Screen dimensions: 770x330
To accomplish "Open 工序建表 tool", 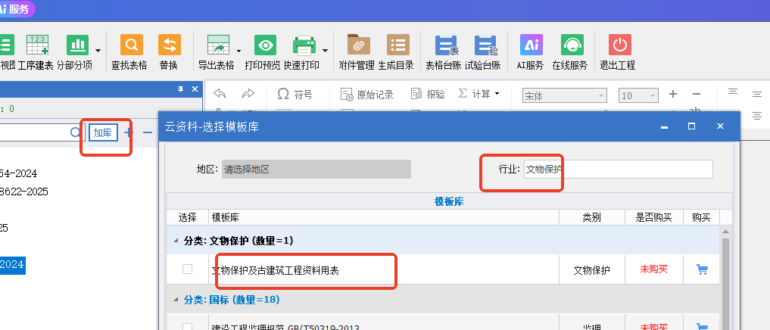I will coord(36,52).
